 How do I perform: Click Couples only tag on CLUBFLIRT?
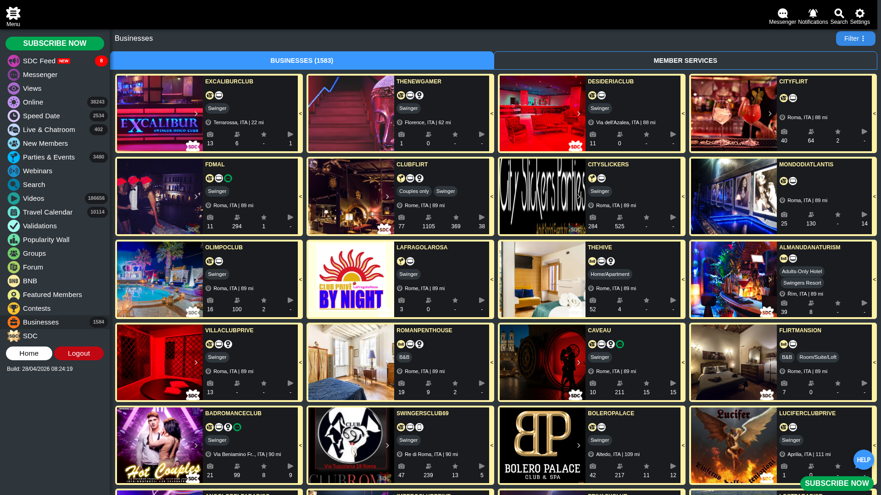(414, 192)
